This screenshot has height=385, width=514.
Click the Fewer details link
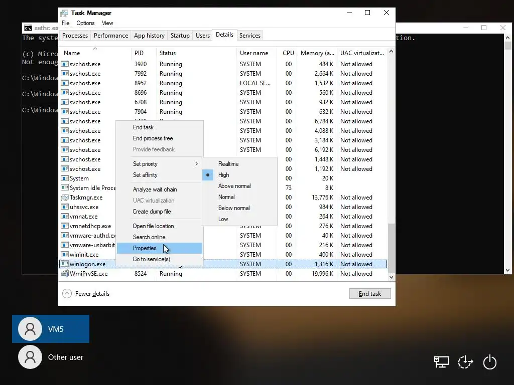92,294
